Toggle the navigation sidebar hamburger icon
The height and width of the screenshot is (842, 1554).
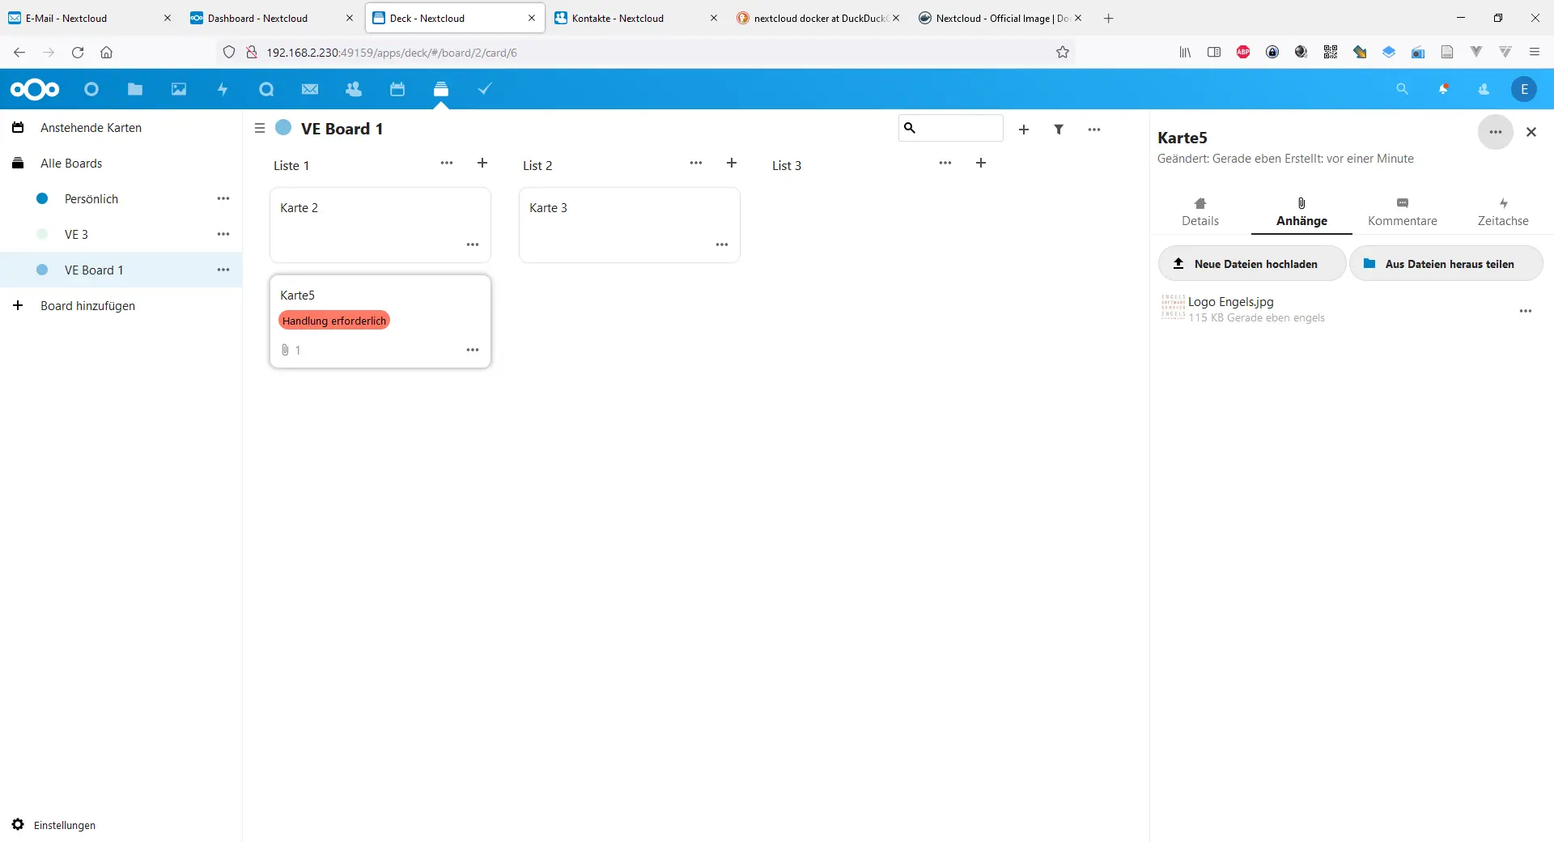pyautogui.click(x=260, y=128)
